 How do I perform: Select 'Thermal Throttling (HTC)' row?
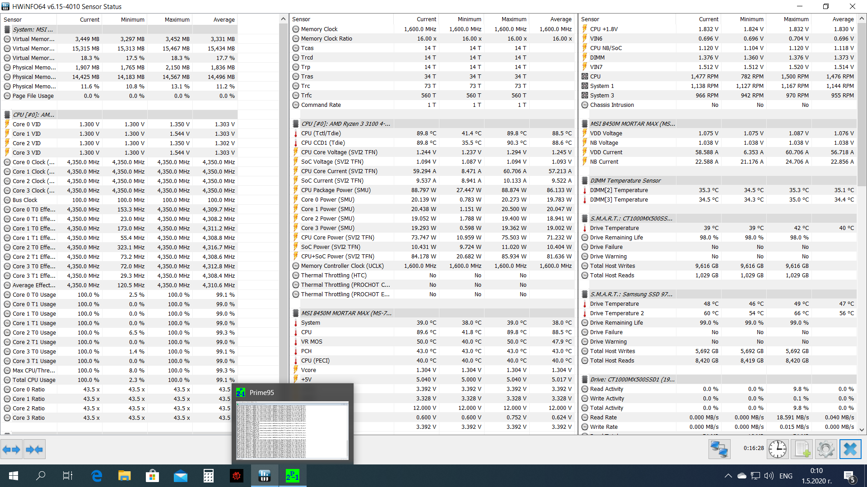[x=433, y=275]
